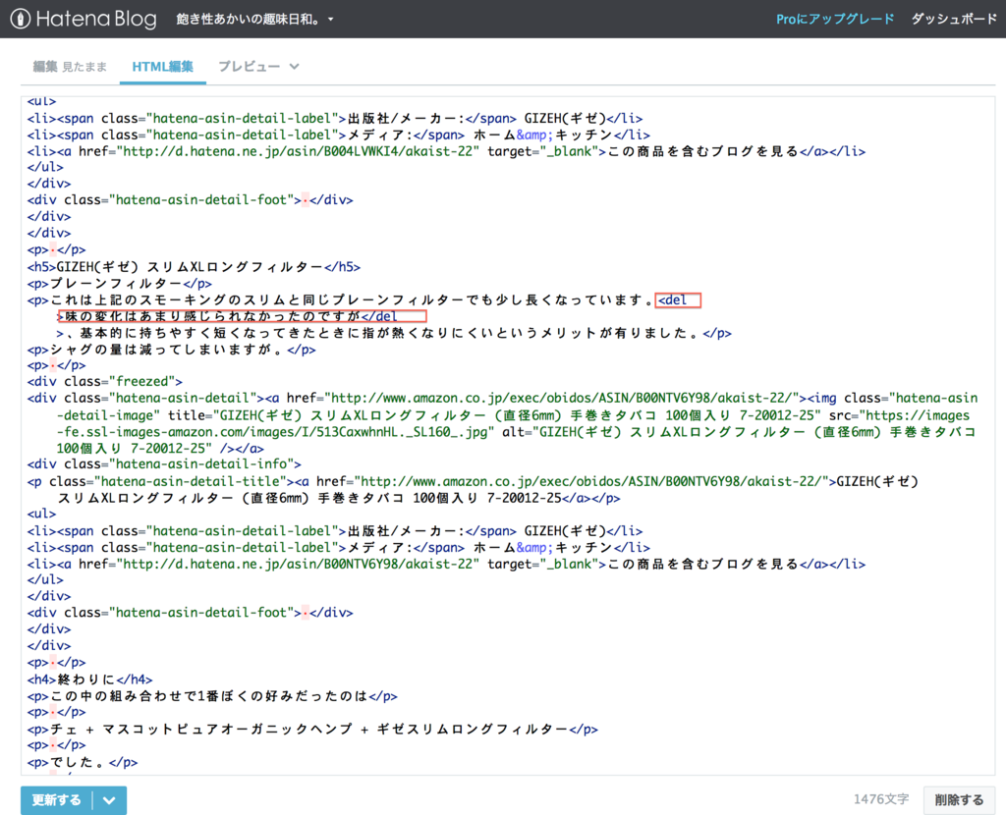Click the d.hatena.ne.jp href line containing B00NTV6Y98
The width and height of the screenshot is (1006, 815).
click(447, 565)
